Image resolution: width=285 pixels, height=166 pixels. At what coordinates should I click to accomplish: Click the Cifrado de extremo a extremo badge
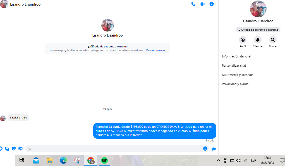point(258,30)
